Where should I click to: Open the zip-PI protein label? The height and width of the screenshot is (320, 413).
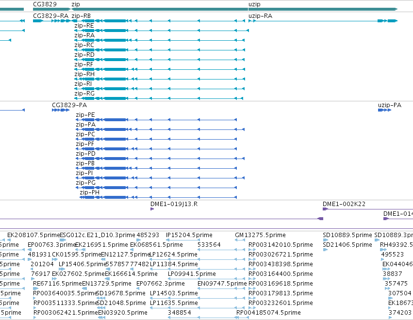click(84, 173)
